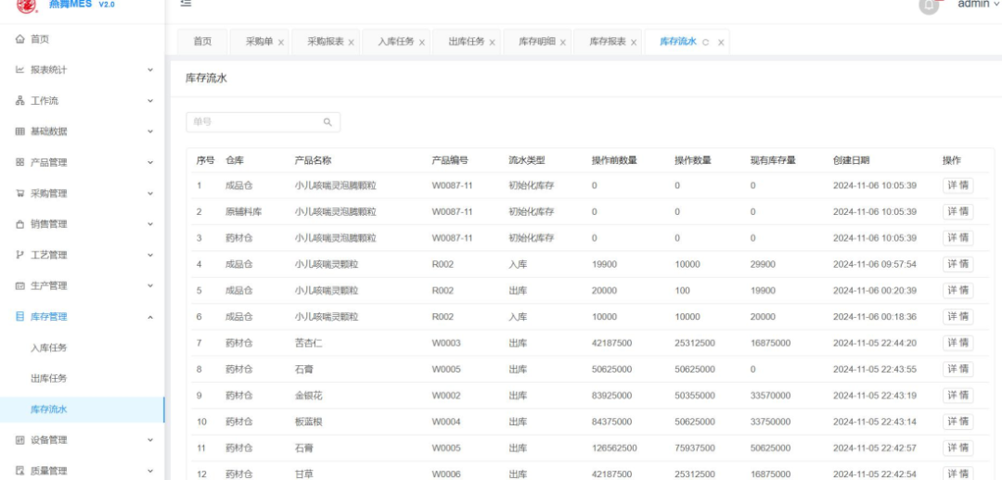Switch to the 库存明细 tab

click(537, 42)
